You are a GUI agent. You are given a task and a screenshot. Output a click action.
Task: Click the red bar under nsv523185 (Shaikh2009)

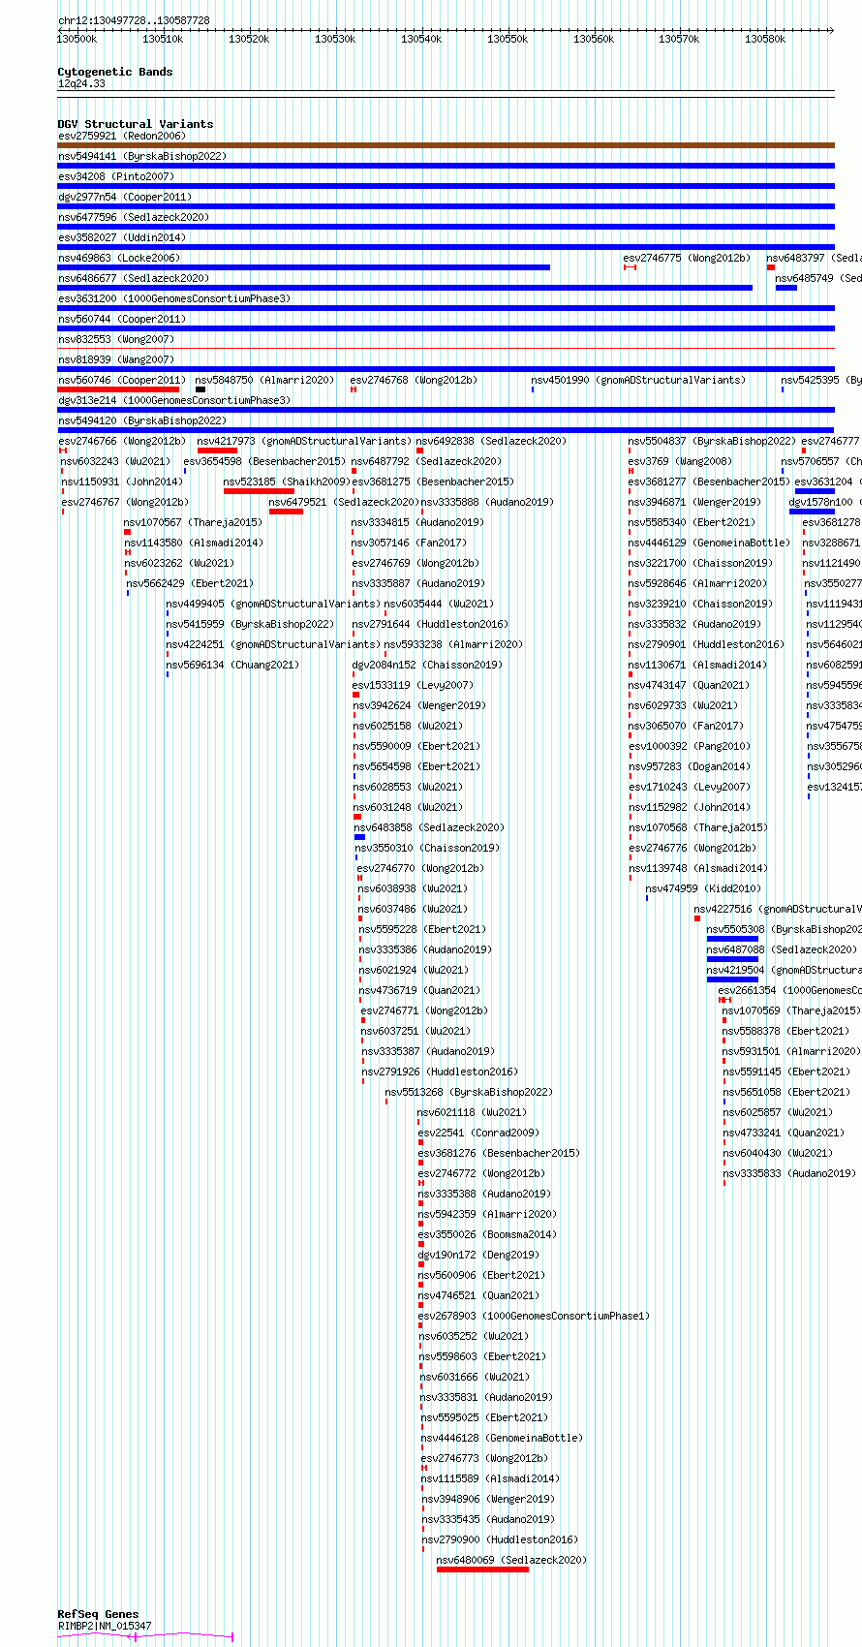[259, 491]
